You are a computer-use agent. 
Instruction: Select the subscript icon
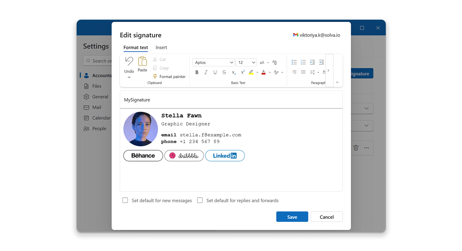pyautogui.click(x=234, y=72)
